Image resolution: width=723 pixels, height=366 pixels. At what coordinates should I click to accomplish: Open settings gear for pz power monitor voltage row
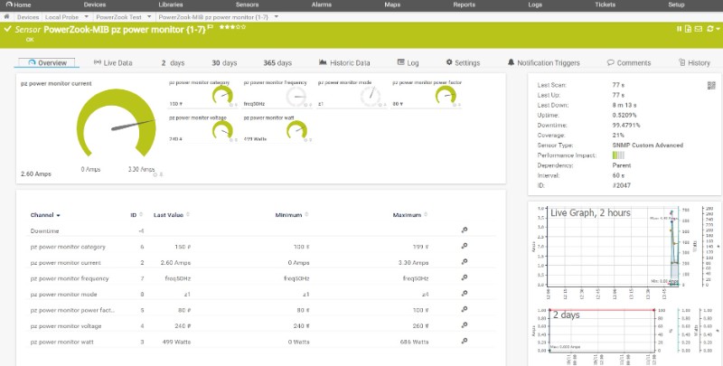465,325
